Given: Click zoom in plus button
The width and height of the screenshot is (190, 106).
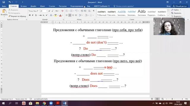Looking at the screenshot, I should pyautogui.click(x=182, y=99).
